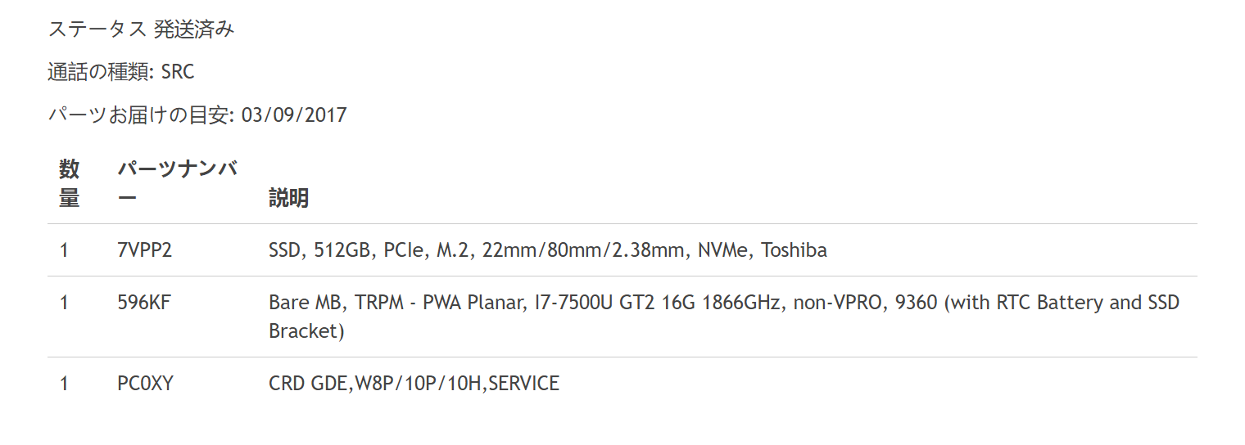Screen dimensions: 1245x445
Task: Click the quantity cell in the 596KF row
Action: click(x=65, y=303)
